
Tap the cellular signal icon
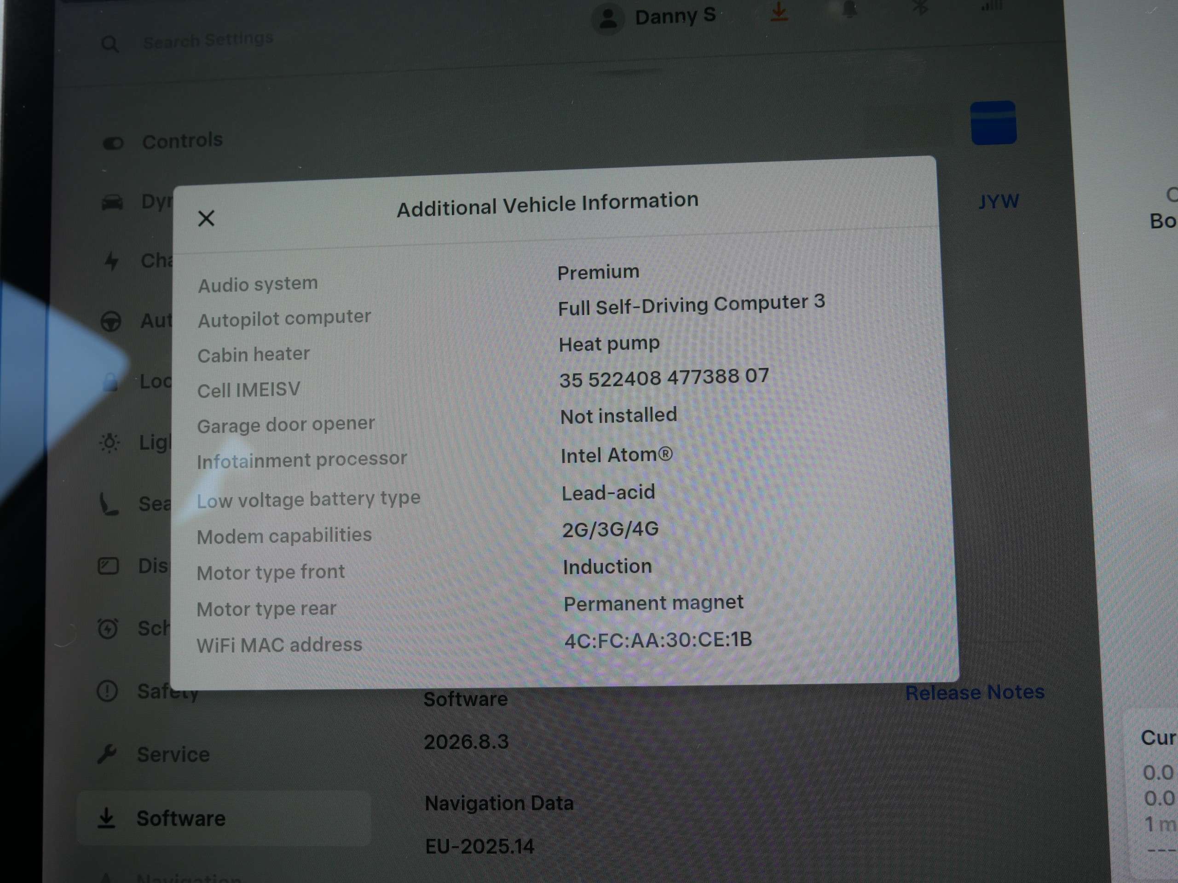pyautogui.click(x=991, y=6)
